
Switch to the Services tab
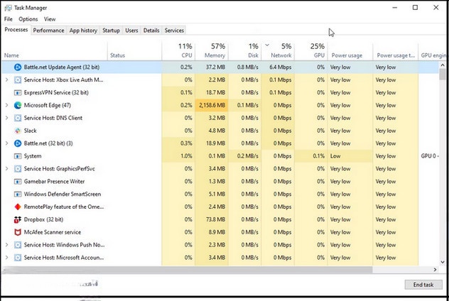[174, 31]
